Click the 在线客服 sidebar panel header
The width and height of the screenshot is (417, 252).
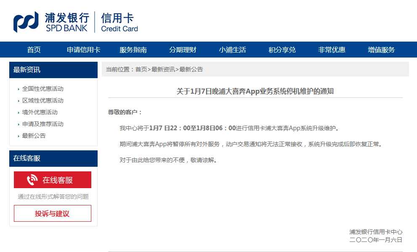pos(53,158)
